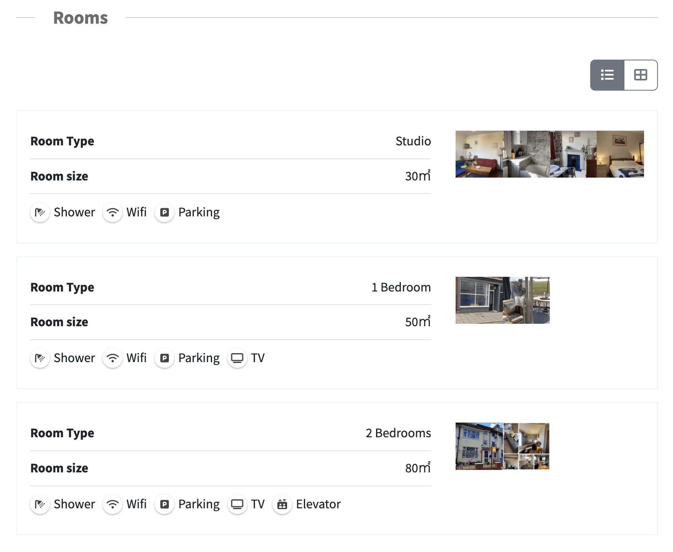Switch to grid view layout
The image size is (673, 552).
pos(640,75)
